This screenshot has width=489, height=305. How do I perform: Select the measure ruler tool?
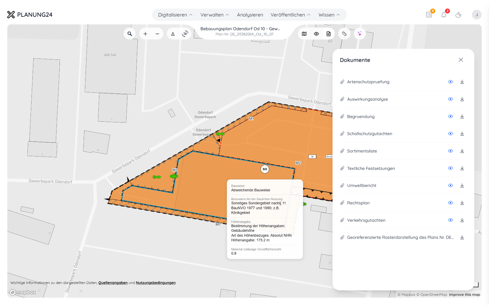(344, 34)
